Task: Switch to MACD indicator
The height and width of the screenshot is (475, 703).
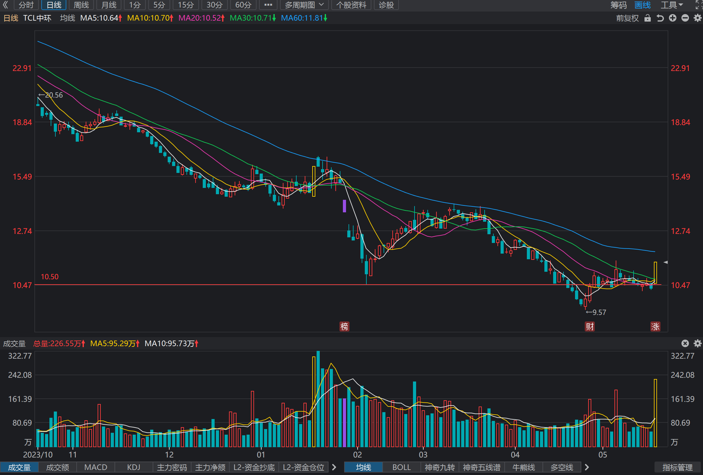Action: click(96, 467)
